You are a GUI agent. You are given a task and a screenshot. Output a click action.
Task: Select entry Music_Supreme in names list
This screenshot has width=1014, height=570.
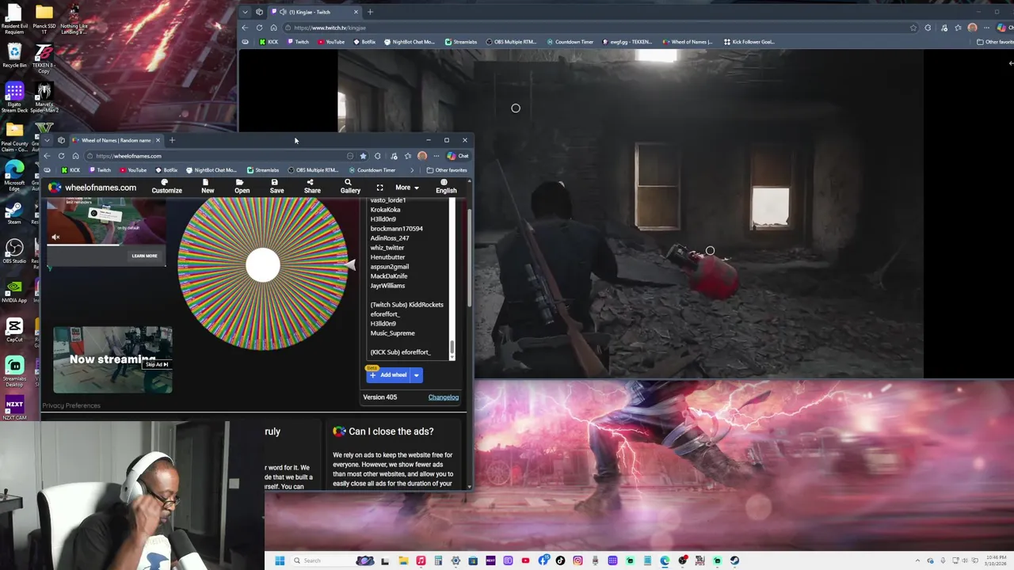[x=392, y=333]
